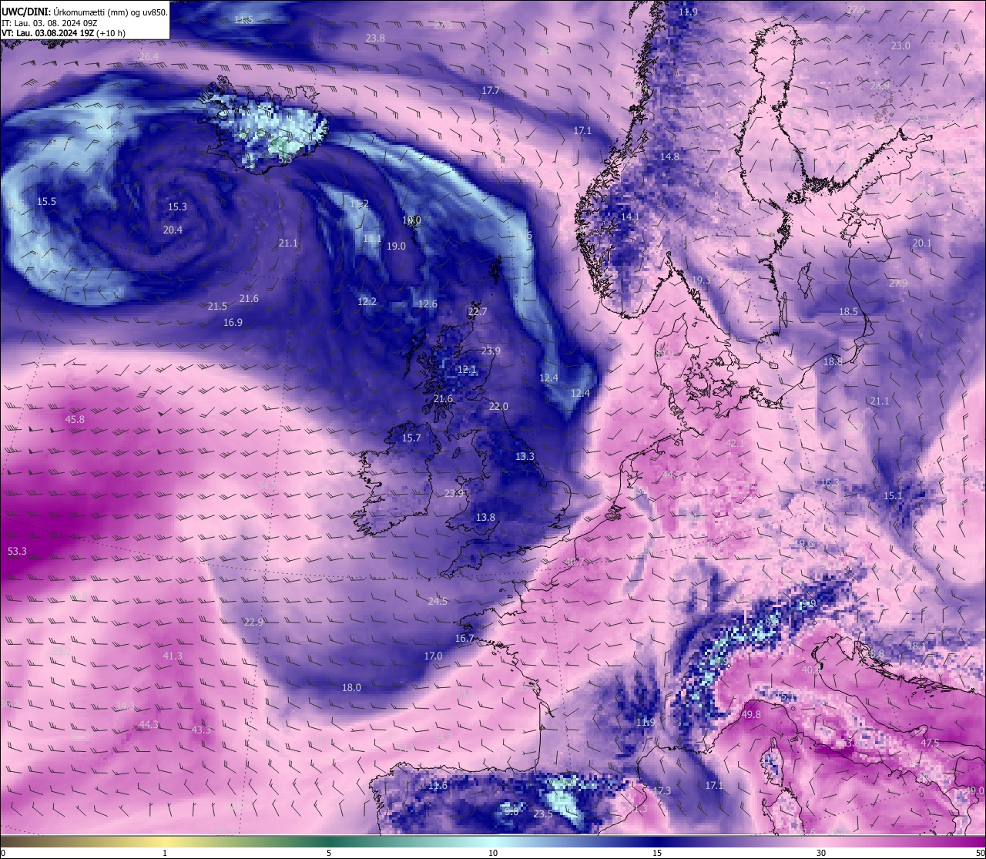Click the 10 tick on colour scale
This screenshot has height=859, width=986.
click(492, 852)
